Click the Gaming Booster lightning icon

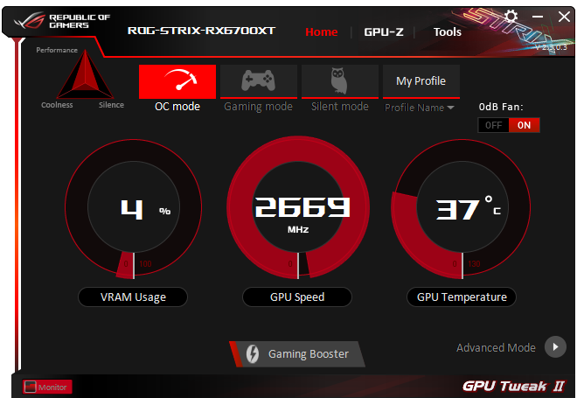pyautogui.click(x=253, y=353)
